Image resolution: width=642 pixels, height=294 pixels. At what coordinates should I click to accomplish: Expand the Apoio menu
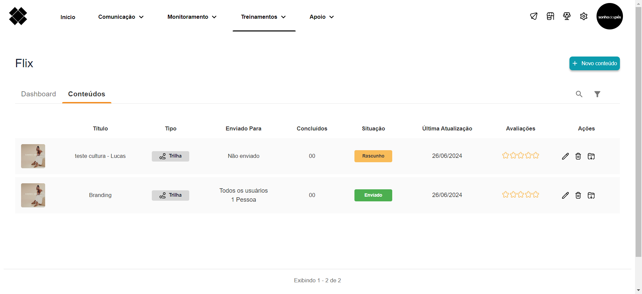(322, 17)
